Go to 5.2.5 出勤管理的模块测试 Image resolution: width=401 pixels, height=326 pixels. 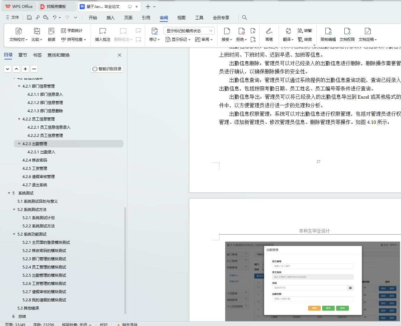coord(44,275)
